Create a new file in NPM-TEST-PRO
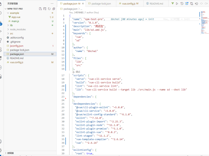This screenshot has height=156, width=209. tap(40, 9)
